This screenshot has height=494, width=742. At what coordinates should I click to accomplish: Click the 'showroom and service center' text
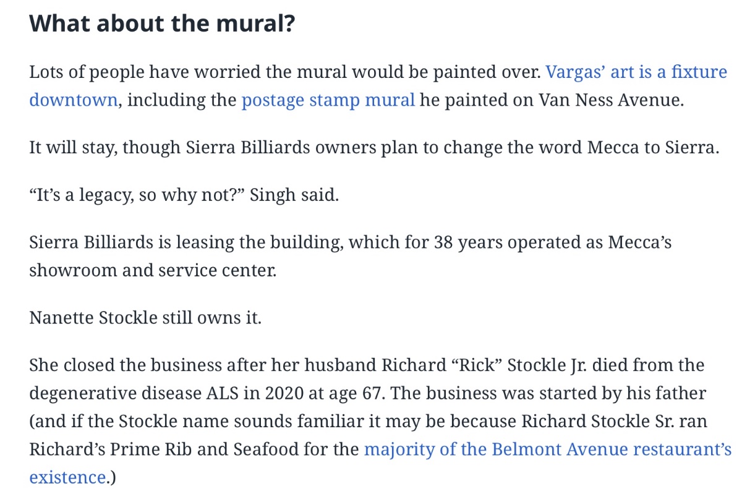pos(152,270)
